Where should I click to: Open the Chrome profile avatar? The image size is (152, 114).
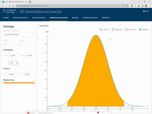(x=146, y=6)
